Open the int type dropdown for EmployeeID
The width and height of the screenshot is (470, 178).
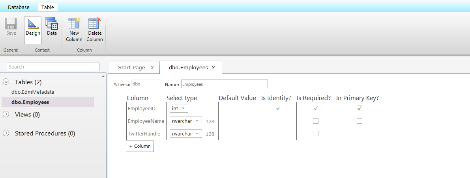coord(179,108)
